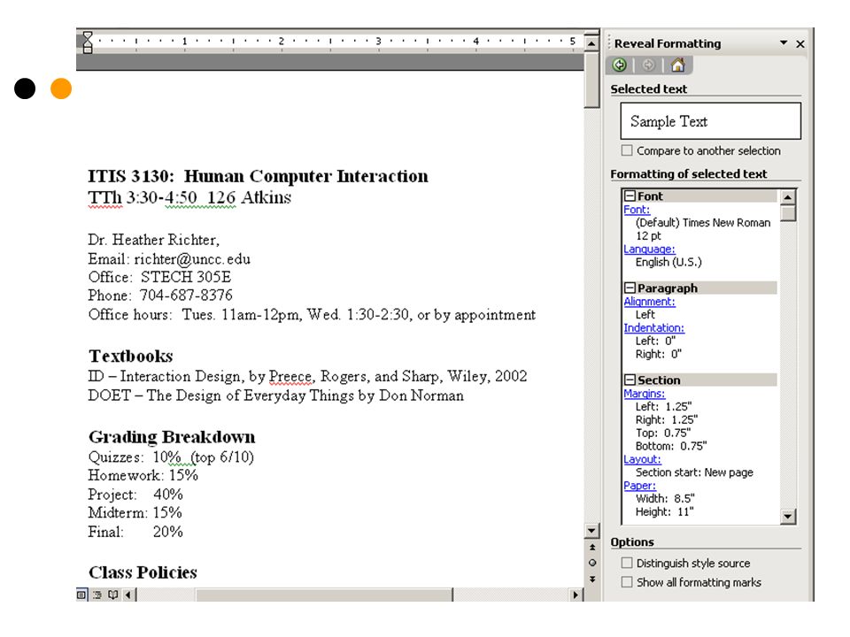Click the Phone: 704-687-8376 line
This screenshot has width=850, height=637.
click(x=160, y=295)
